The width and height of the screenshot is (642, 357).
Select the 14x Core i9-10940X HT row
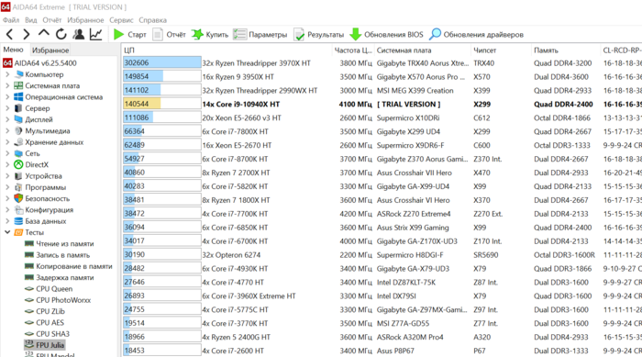pos(382,104)
